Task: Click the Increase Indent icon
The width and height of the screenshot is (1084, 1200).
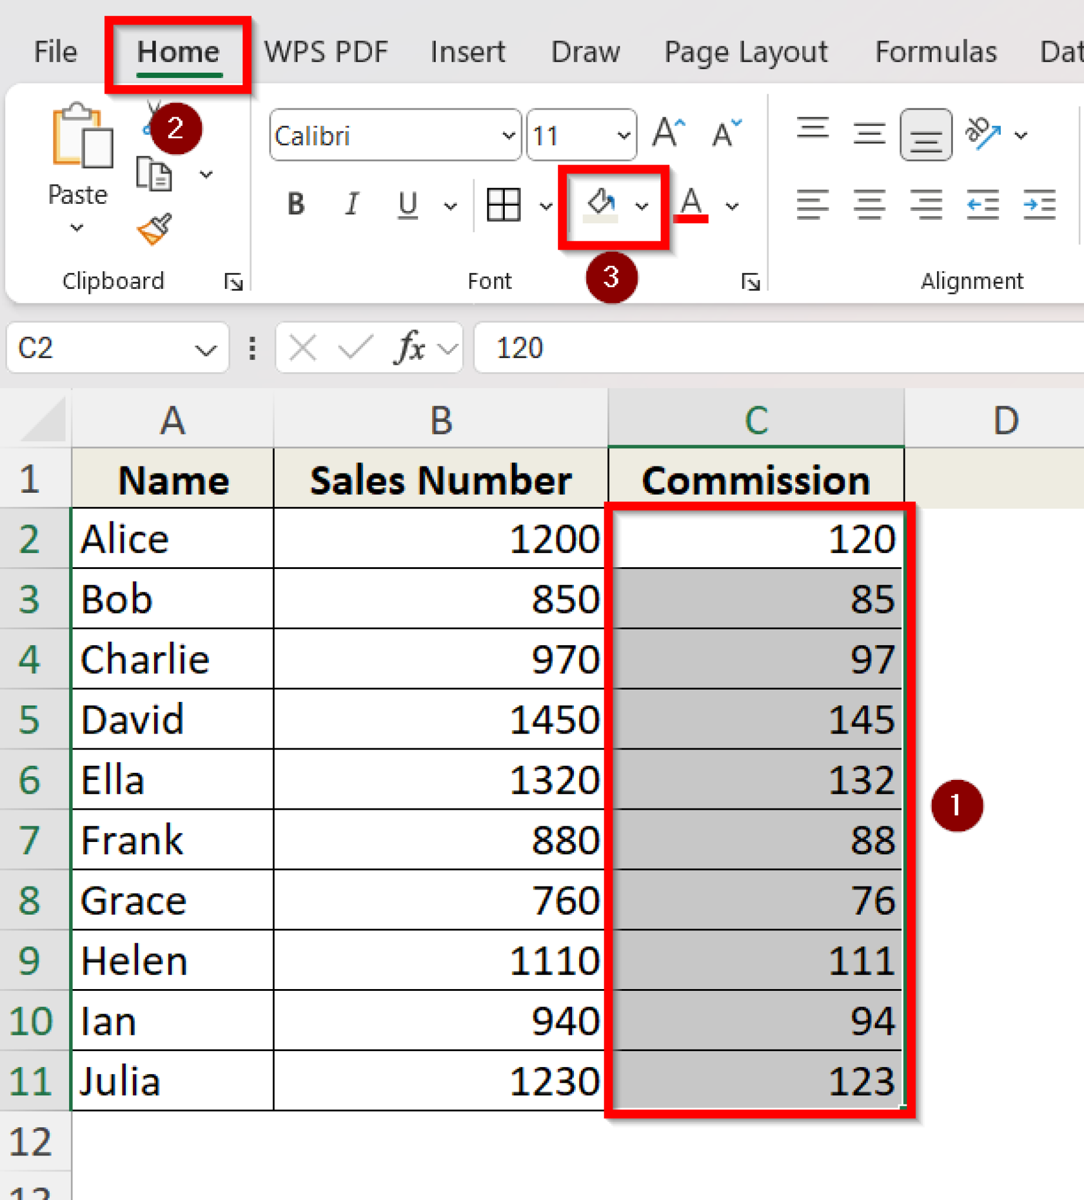Action: click(1040, 204)
